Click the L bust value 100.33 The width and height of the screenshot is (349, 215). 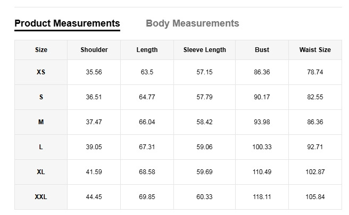point(262,147)
